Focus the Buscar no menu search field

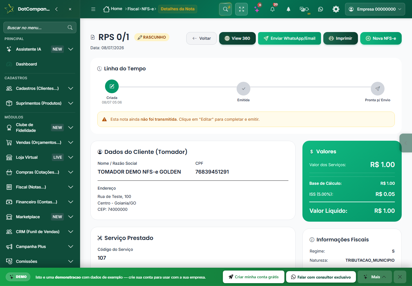click(40, 27)
